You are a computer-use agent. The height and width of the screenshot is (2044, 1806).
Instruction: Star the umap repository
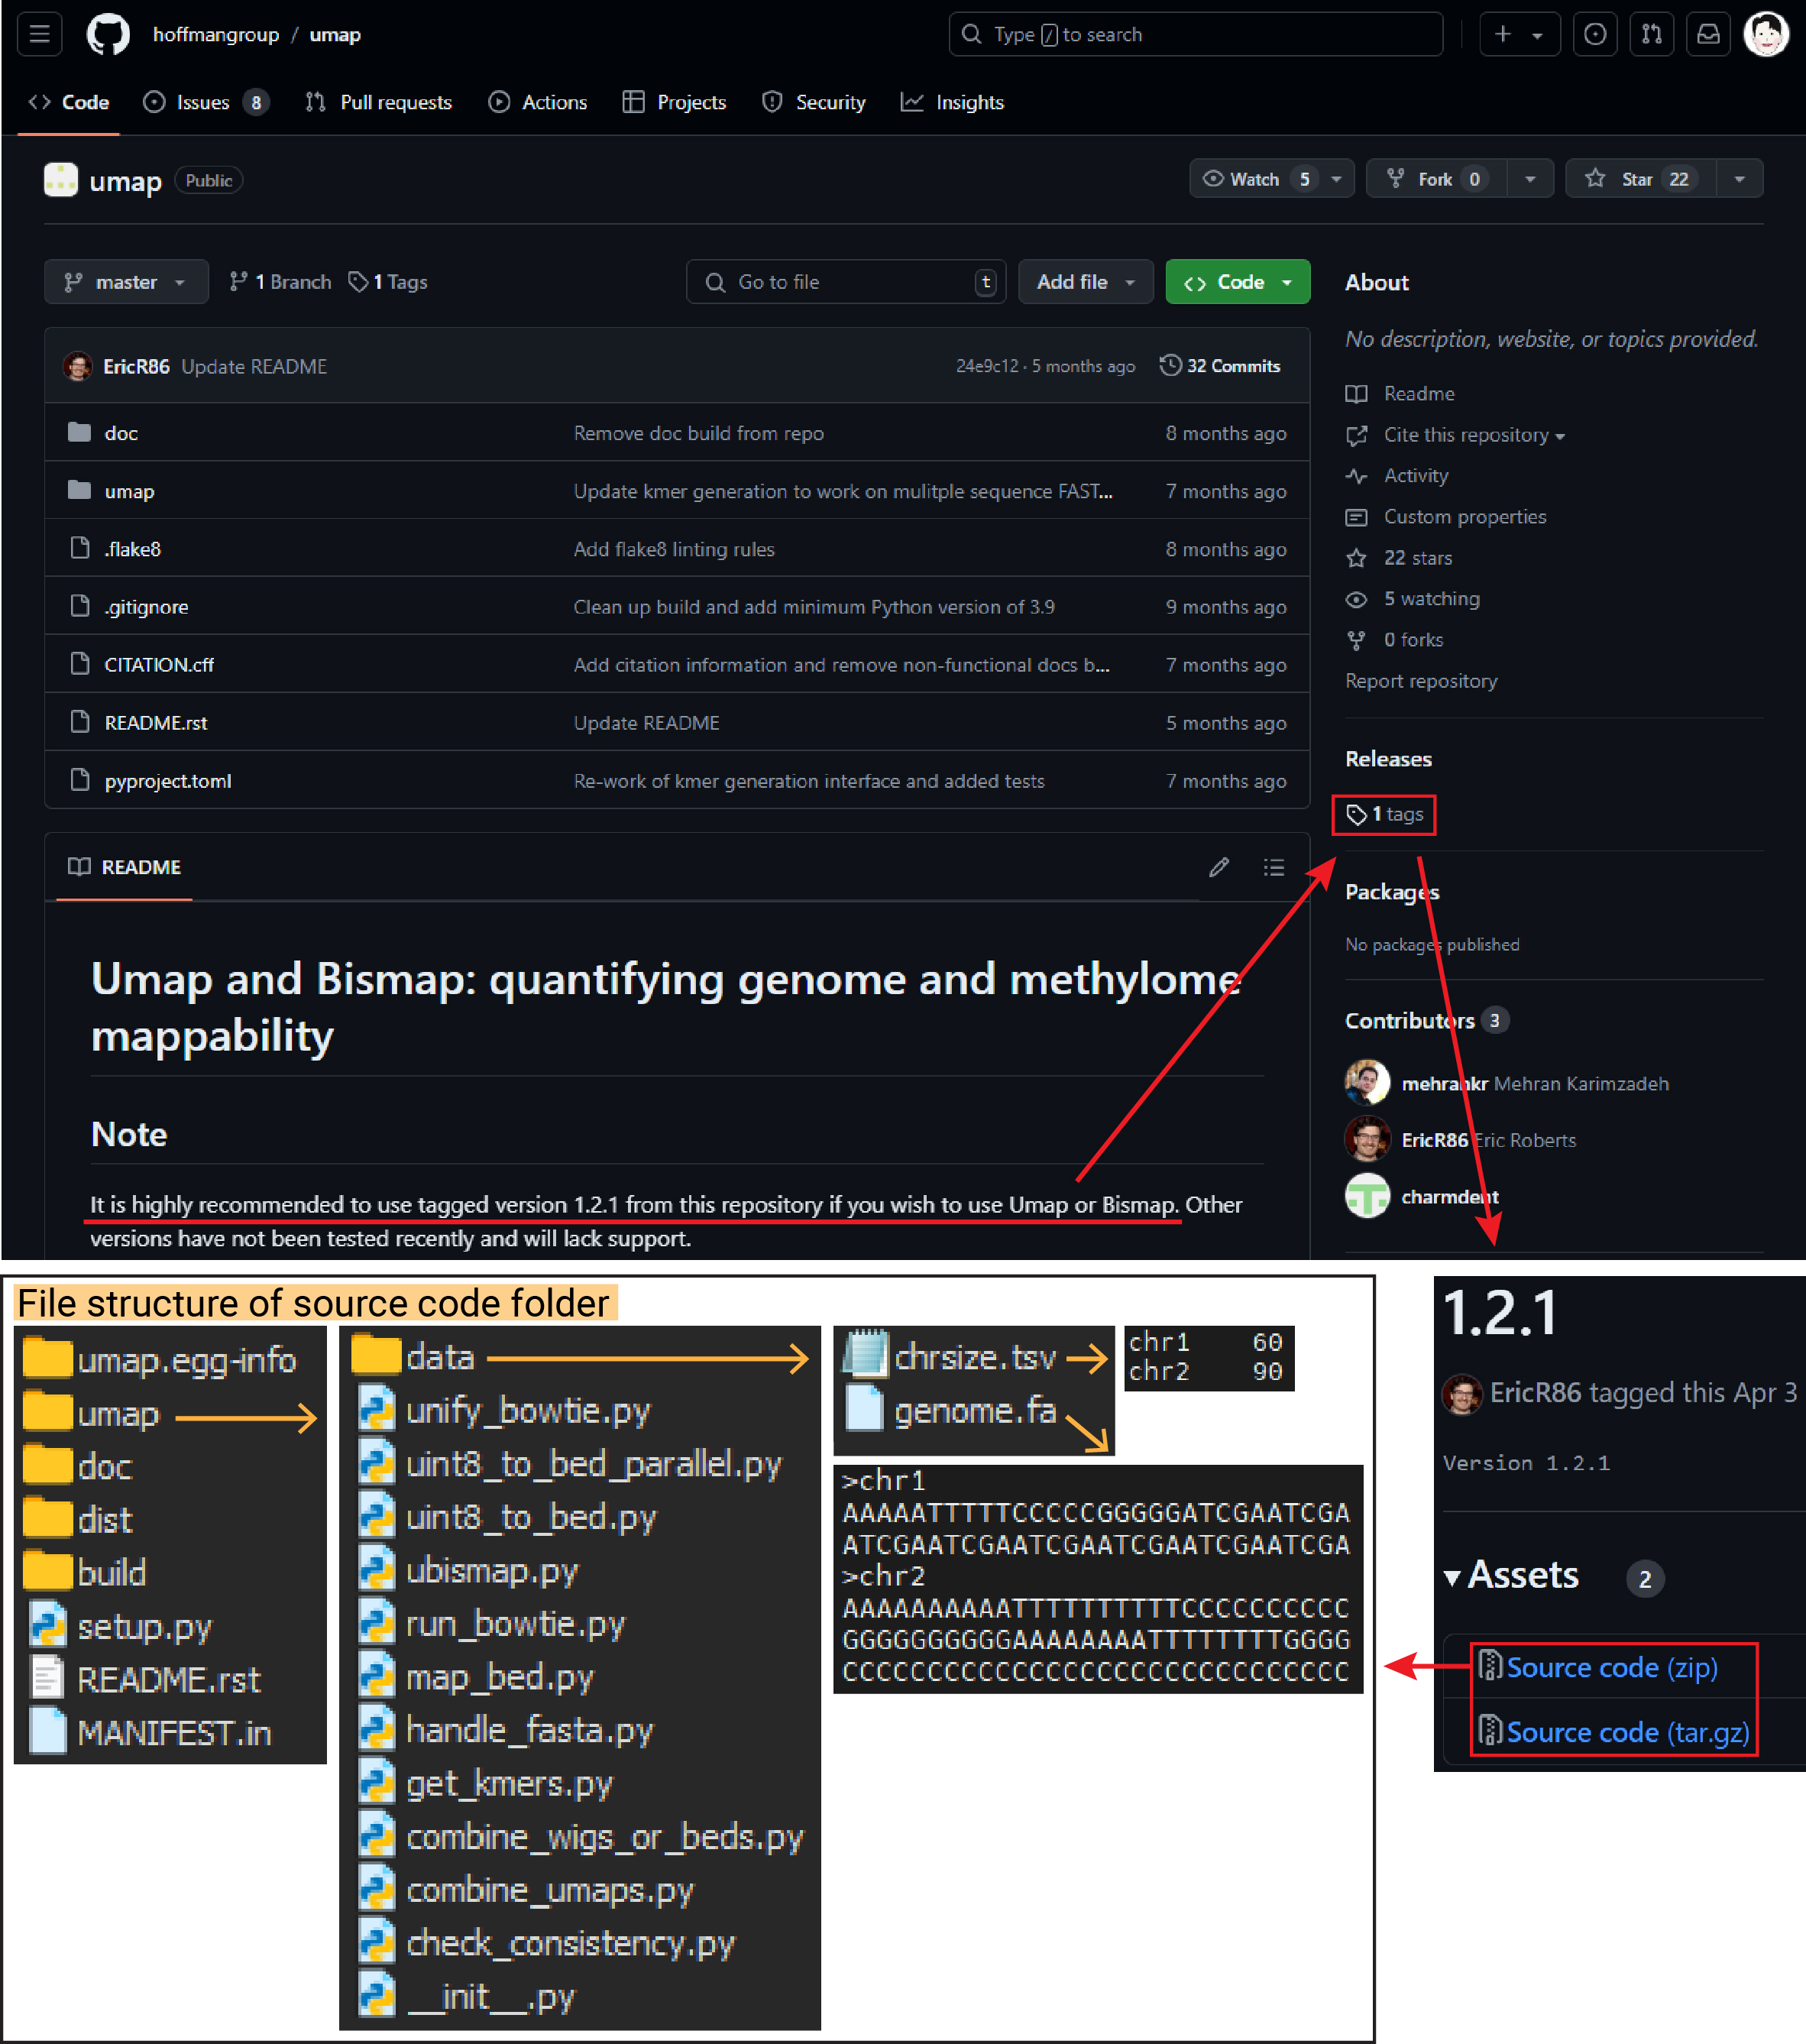pos(1640,179)
